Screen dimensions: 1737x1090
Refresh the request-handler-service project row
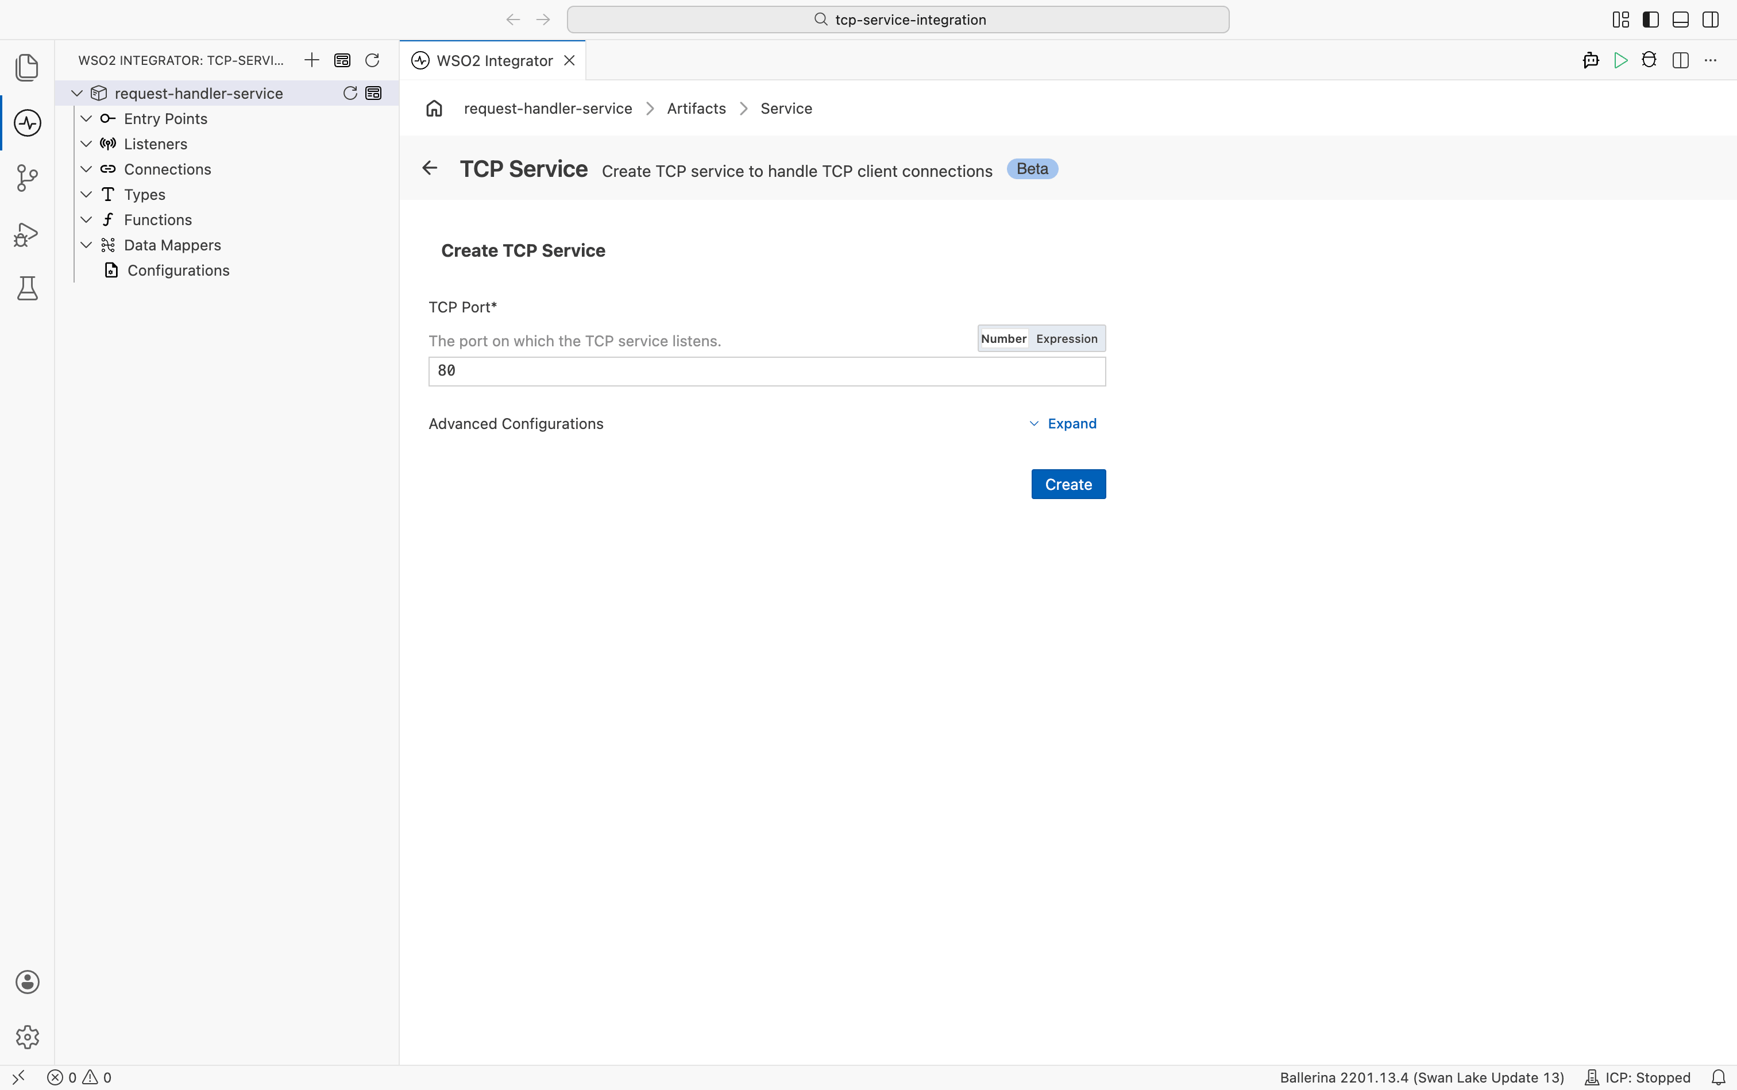pos(350,93)
